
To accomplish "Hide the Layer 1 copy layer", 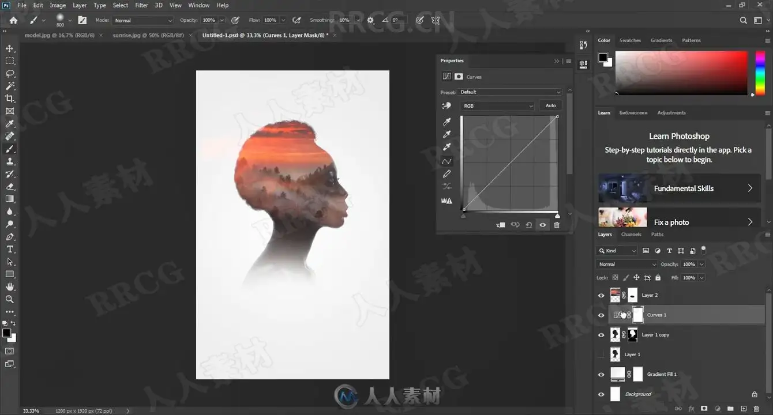I will 601,335.
